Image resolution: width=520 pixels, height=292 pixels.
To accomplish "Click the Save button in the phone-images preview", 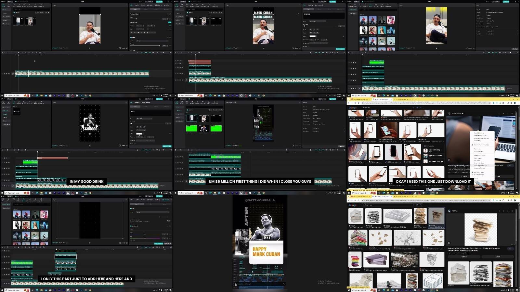I will tap(498, 176).
